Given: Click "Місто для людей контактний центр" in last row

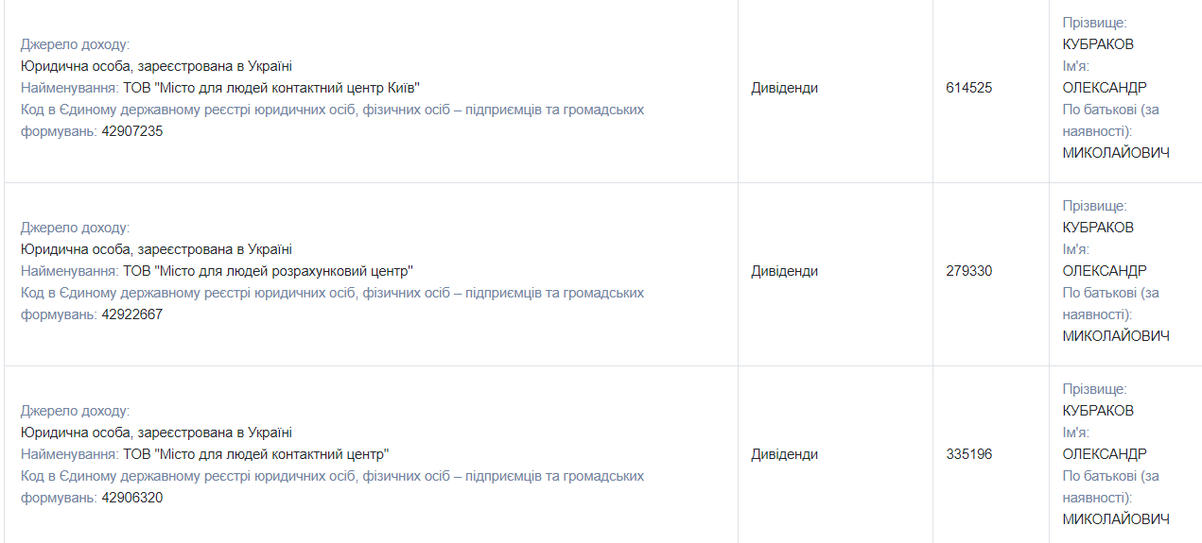Looking at the screenshot, I should 256,454.
